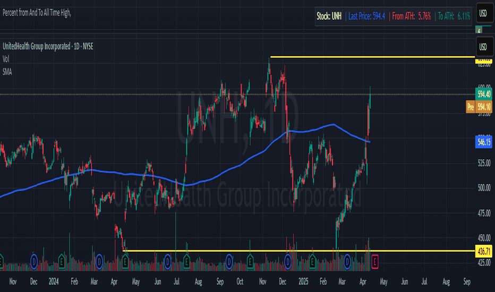
Task: Click the 2025 label on the time axis
Action: coord(303,281)
